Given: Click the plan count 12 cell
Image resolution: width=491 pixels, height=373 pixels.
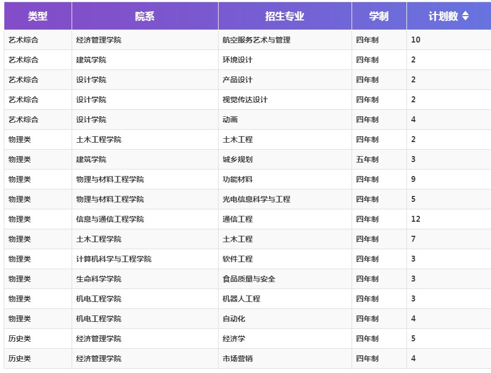Looking at the screenshot, I should click(416, 219).
